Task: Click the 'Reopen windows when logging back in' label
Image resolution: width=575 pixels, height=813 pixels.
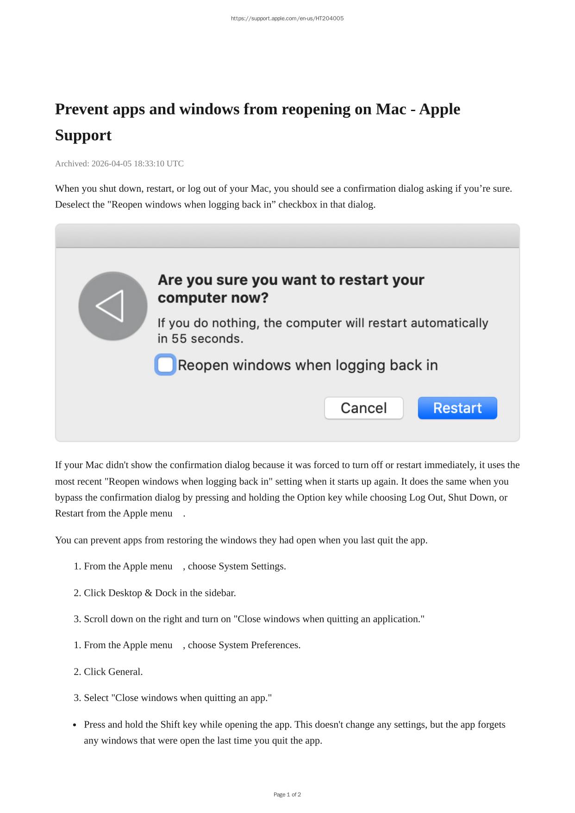Action: (x=308, y=365)
